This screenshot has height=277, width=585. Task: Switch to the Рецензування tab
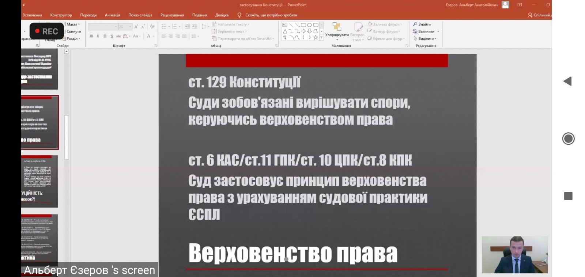pyautogui.click(x=172, y=15)
